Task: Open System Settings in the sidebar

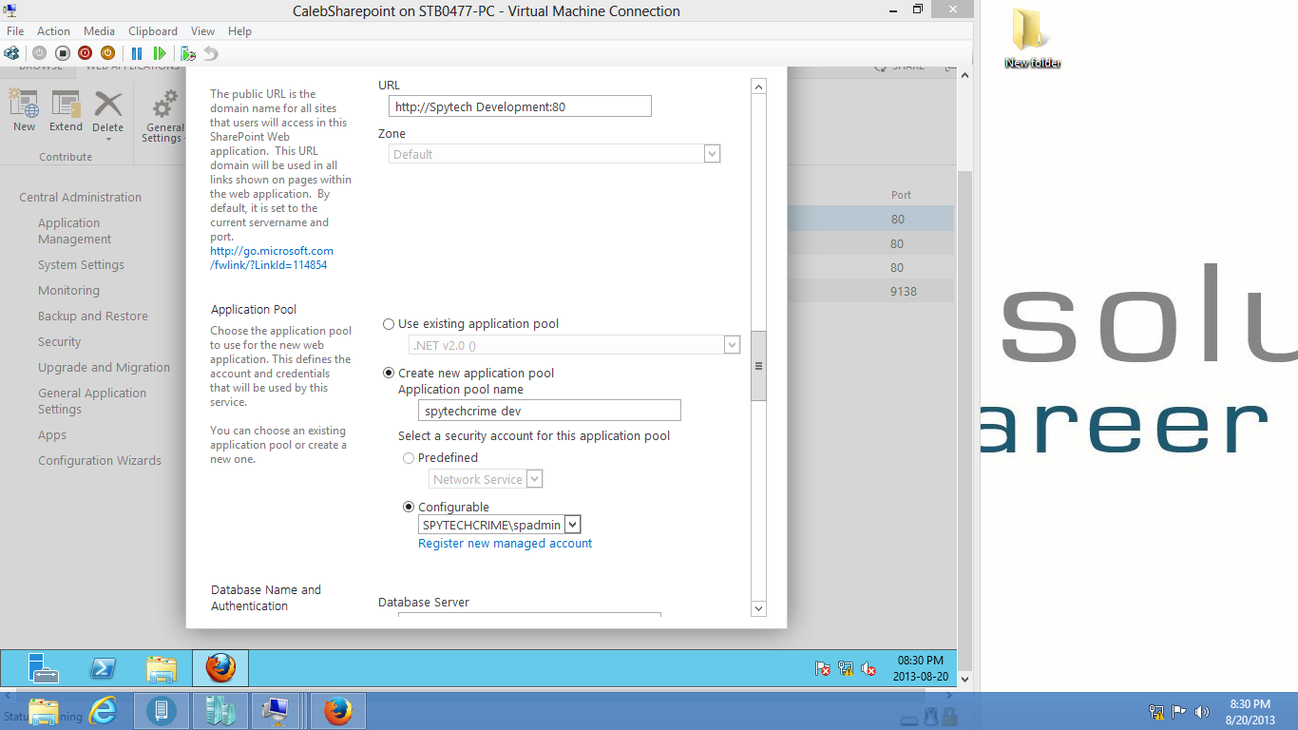Action: [x=81, y=265]
